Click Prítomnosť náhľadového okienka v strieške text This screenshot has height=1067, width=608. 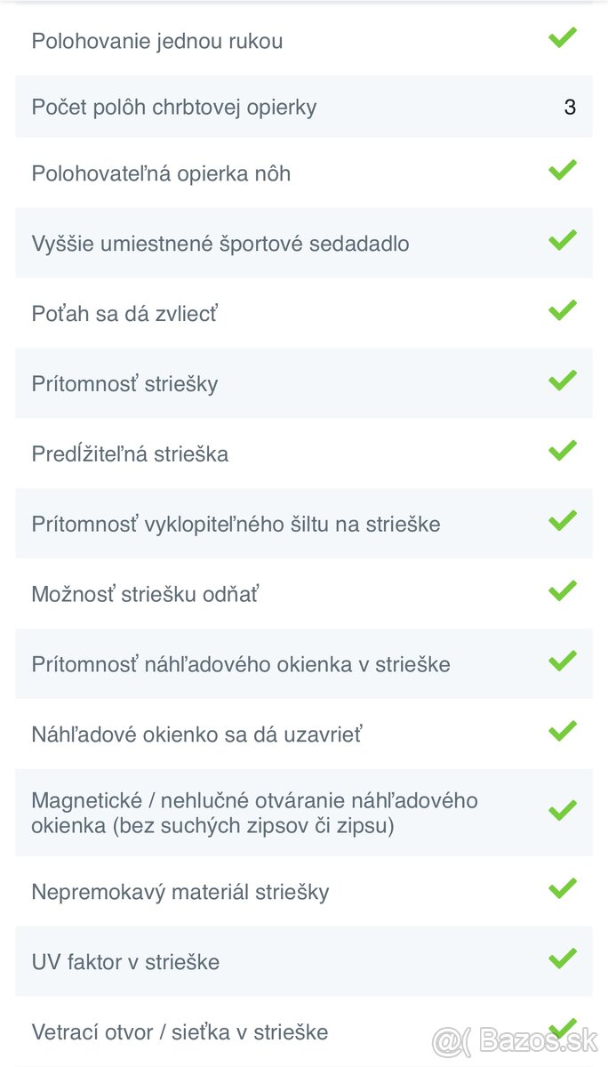241,665
